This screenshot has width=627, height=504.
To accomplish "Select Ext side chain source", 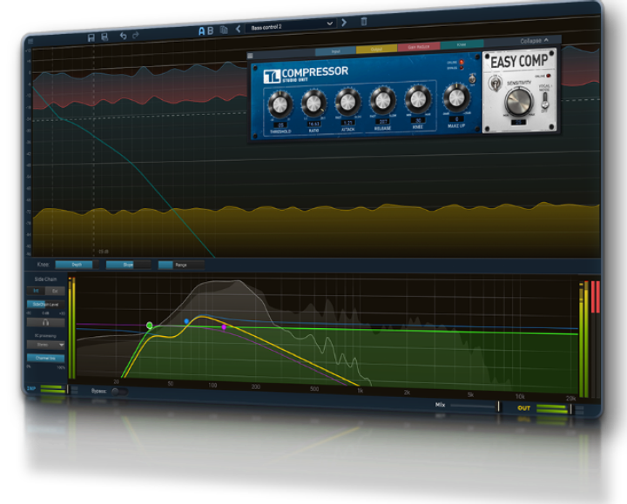I will point(55,291).
